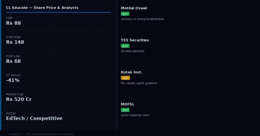The image size is (260, 136).
Task: Click the ADD badge under Kotak Inst.
Action: (125, 78)
